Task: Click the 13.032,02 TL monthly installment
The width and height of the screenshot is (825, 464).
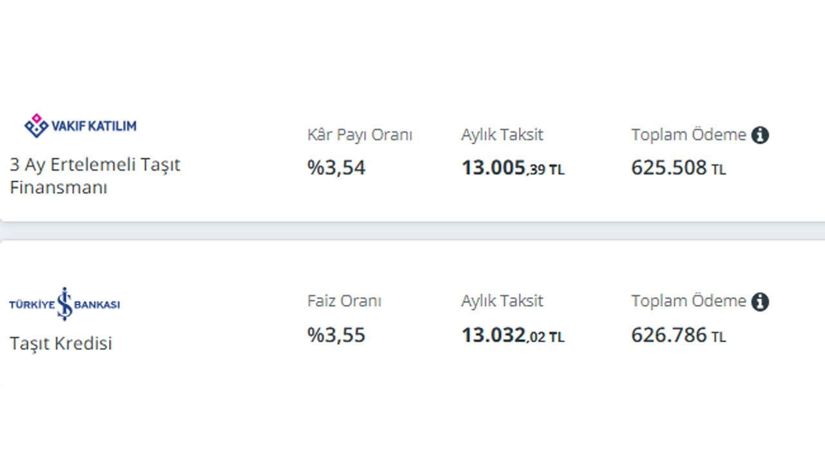Action: pyautogui.click(x=513, y=335)
